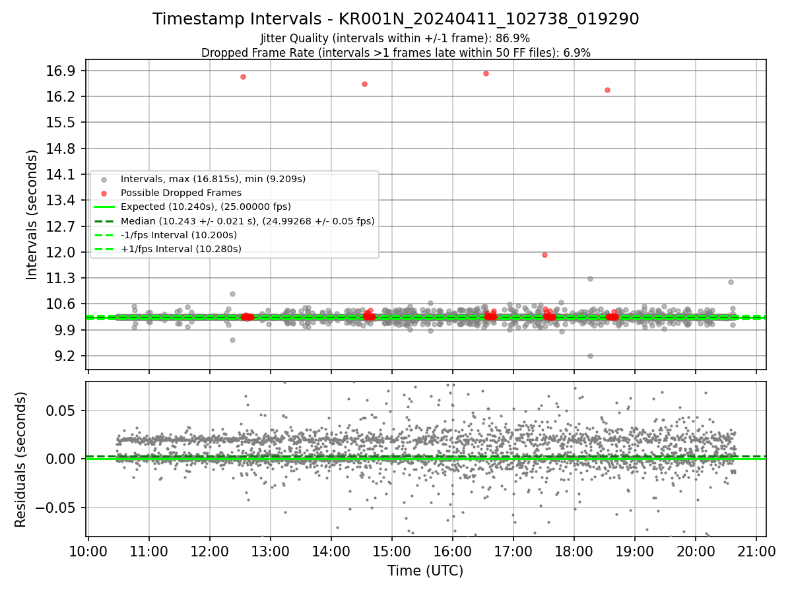The height and width of the screenshot is (594, 792).
Task: Click x-axis tick label '17:00'
Action: [513, 550]
